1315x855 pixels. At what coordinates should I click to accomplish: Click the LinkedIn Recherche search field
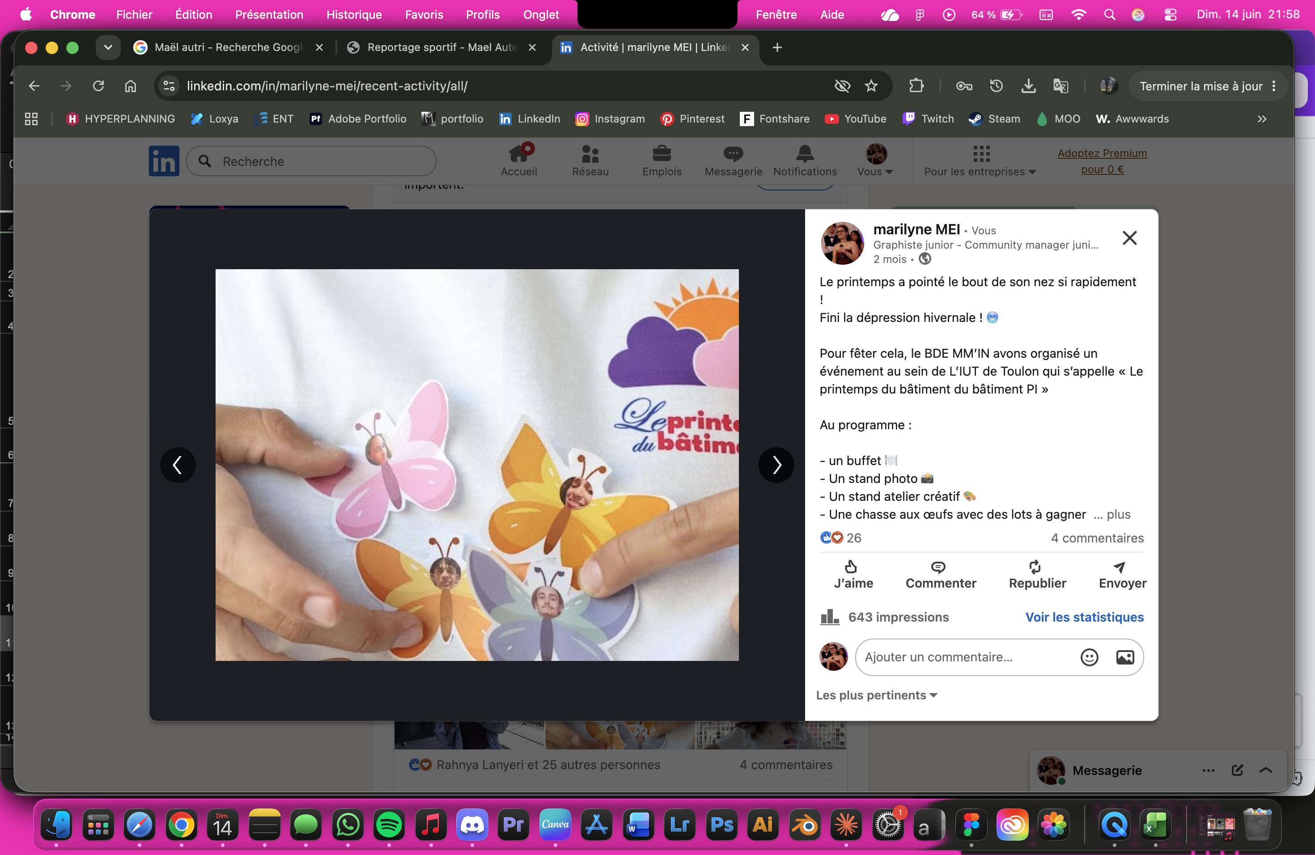pos(312,161)
